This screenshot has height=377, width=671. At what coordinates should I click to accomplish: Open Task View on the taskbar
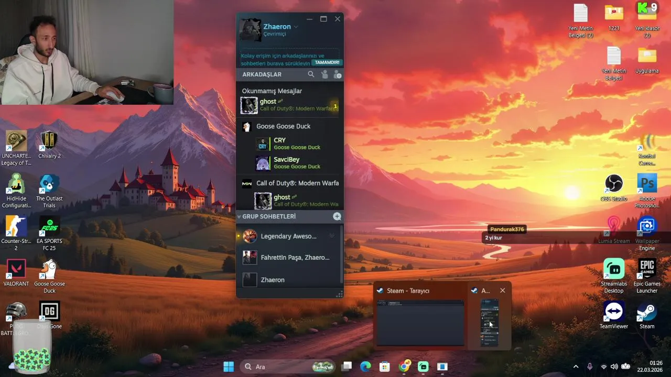tap(347, 367)
